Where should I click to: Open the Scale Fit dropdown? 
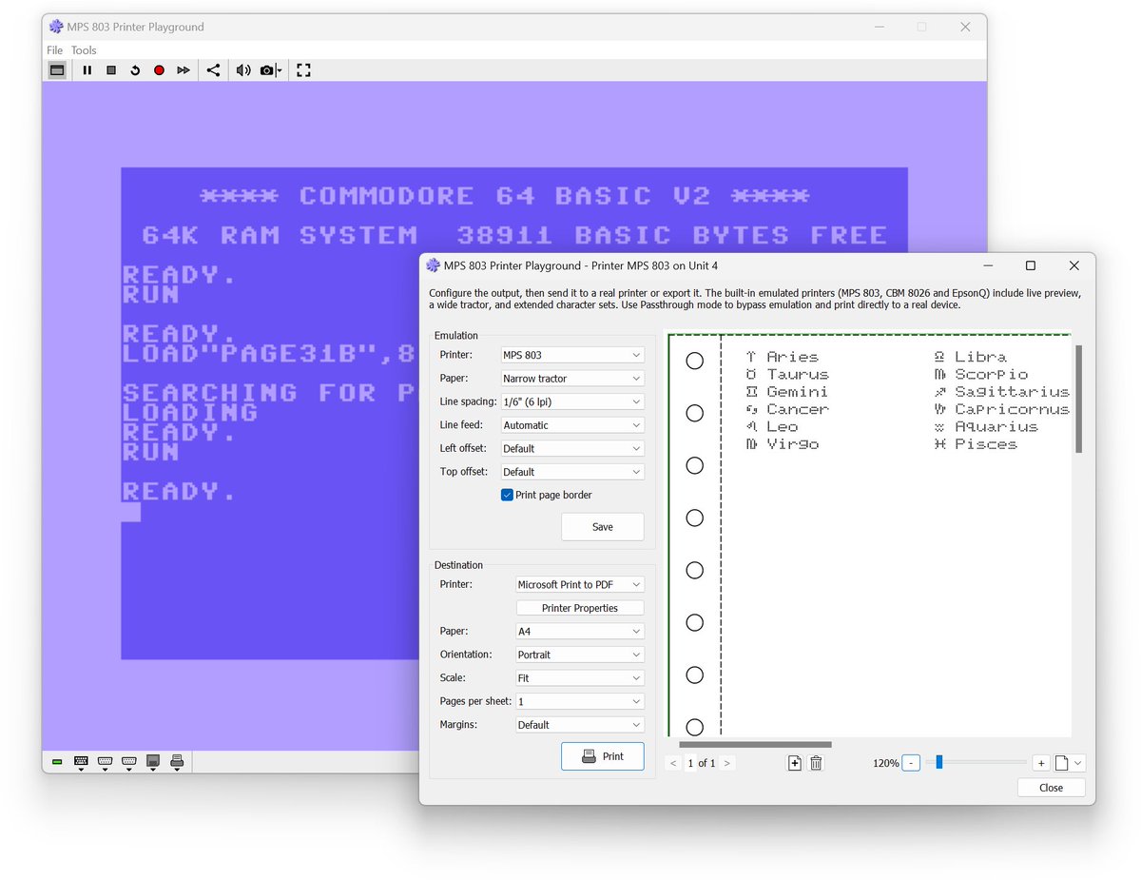(580, 678)
